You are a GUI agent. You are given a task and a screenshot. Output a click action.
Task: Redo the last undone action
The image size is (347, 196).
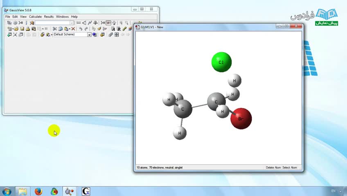point(86,29)
